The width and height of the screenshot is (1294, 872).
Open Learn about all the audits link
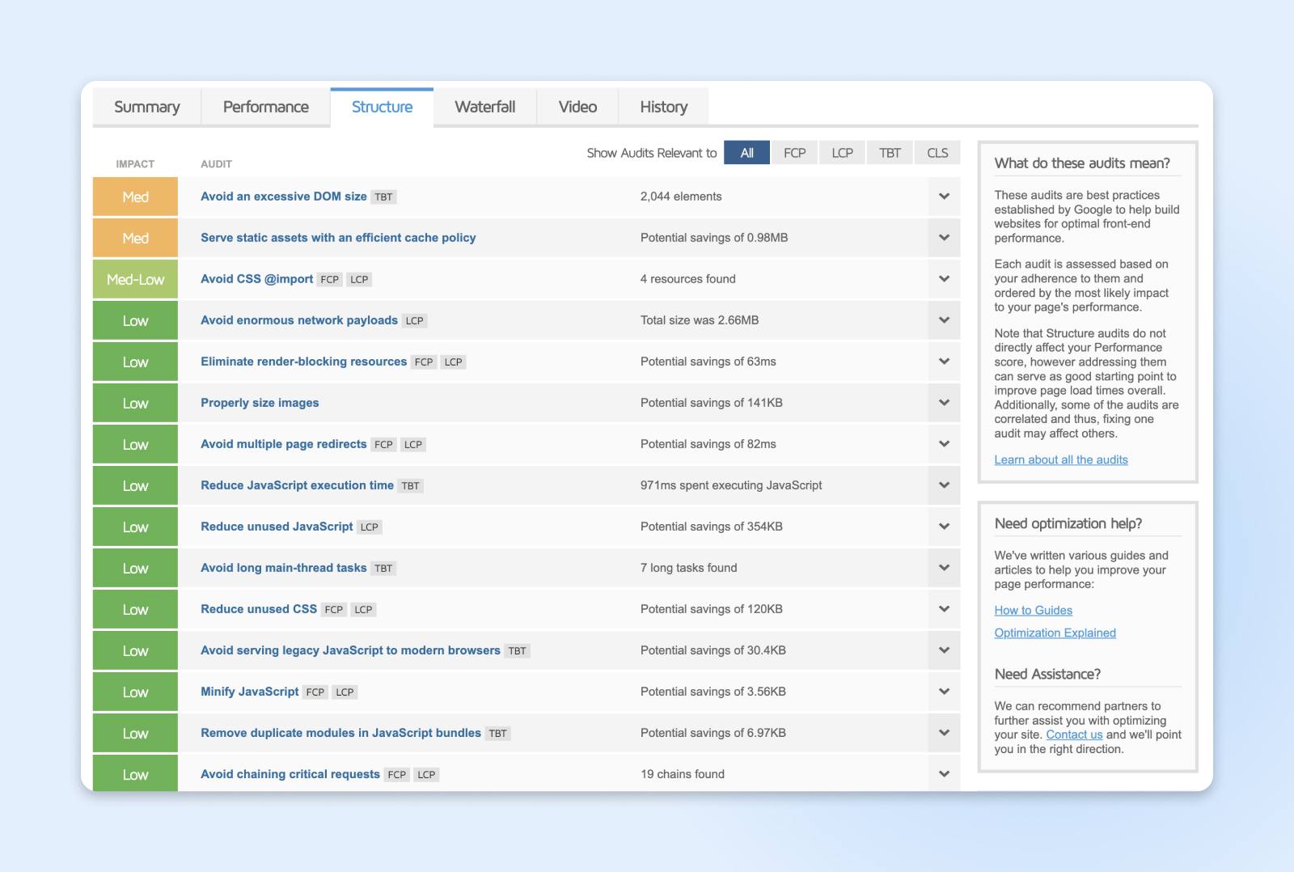click(x=1060, y=459)
